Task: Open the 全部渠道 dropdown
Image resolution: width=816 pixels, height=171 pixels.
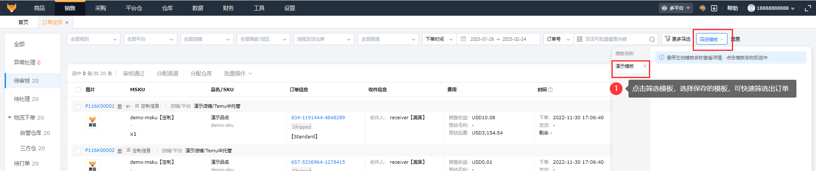Action: [388, 39]
